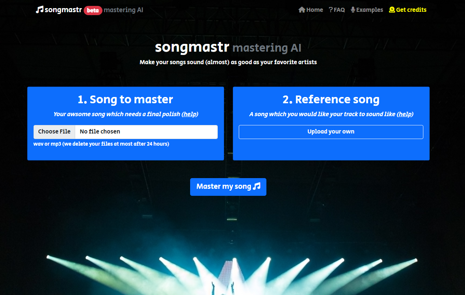Click the subtitle about favorite artists
This screenshot has height=295, width=465.
pos(228,62)
